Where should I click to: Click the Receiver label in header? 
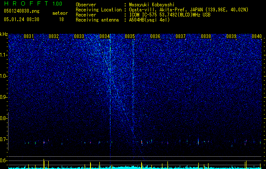[x=86, y=15]
